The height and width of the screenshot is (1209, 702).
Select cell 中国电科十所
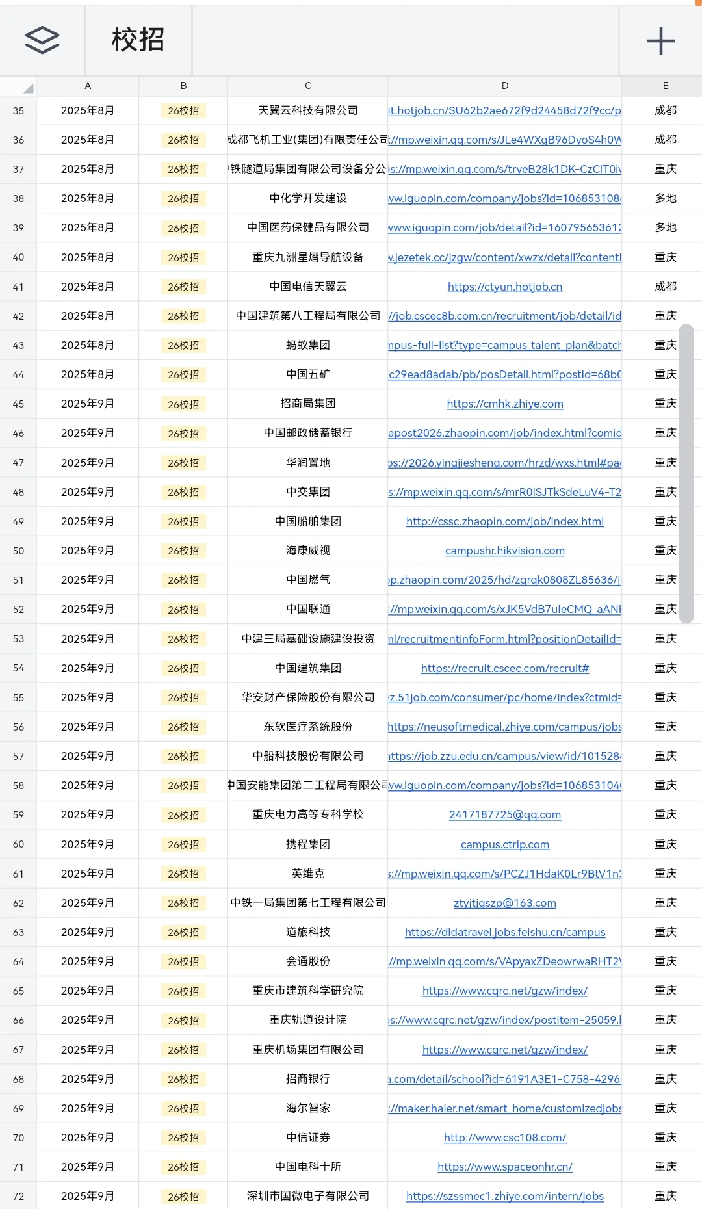coord(308,1167)
